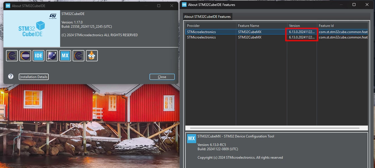
Task: Click 'STM32CubeMX - STM32 Device Configuration Tool' text
Action: (x=236, y=136)
